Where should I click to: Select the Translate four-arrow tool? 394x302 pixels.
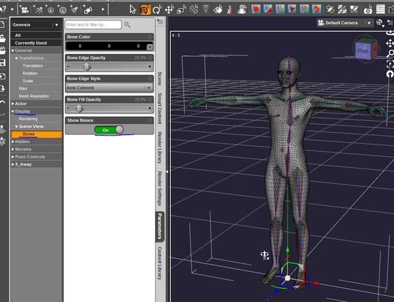click(169, 10)
